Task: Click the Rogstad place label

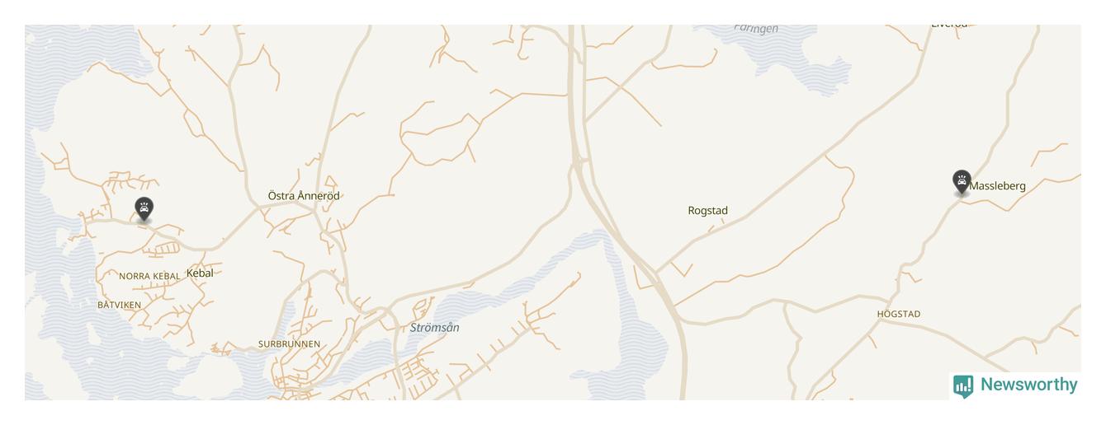Action: 708,211
